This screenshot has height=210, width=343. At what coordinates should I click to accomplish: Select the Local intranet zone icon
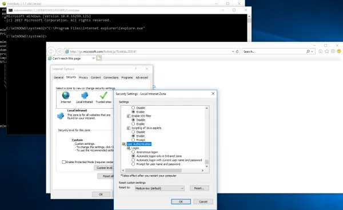tap(85, 96)
